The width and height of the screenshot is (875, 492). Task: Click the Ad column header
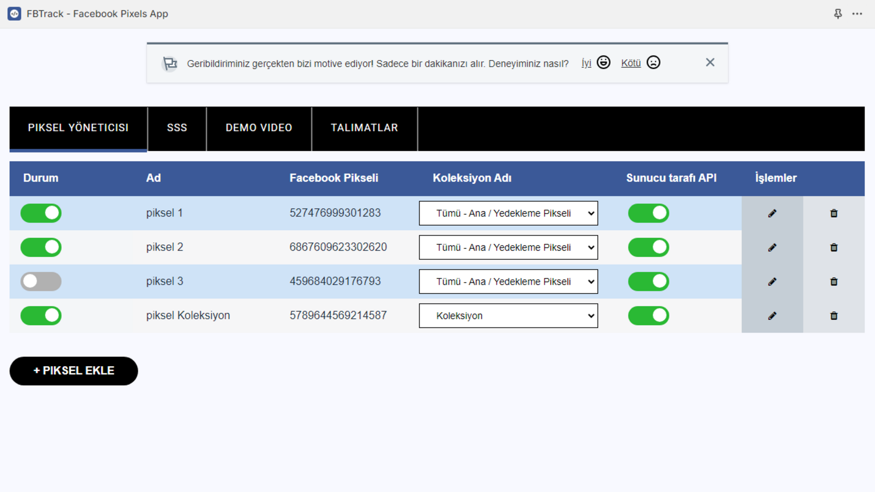pos(154,178)
